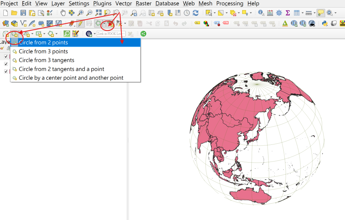Open the attribute table icon
The image size is (345, 220).
[296, 13]
